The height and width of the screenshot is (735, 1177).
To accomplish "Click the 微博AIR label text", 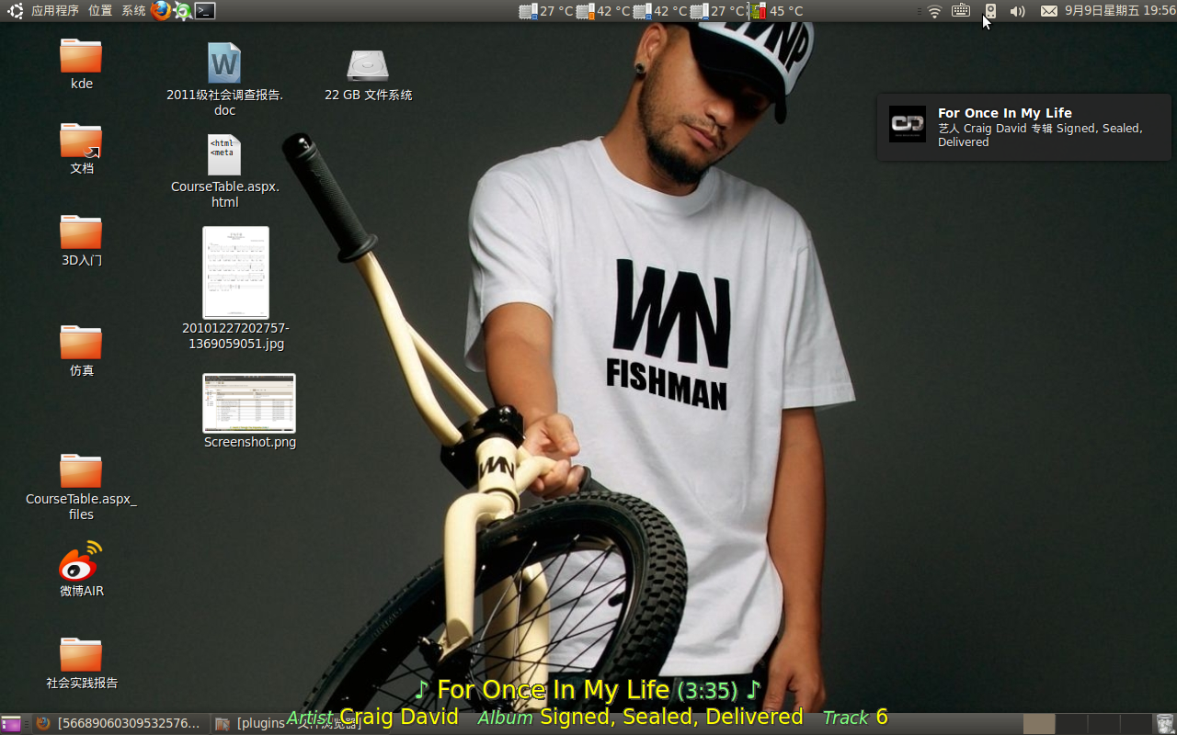I will coord(82,591).
